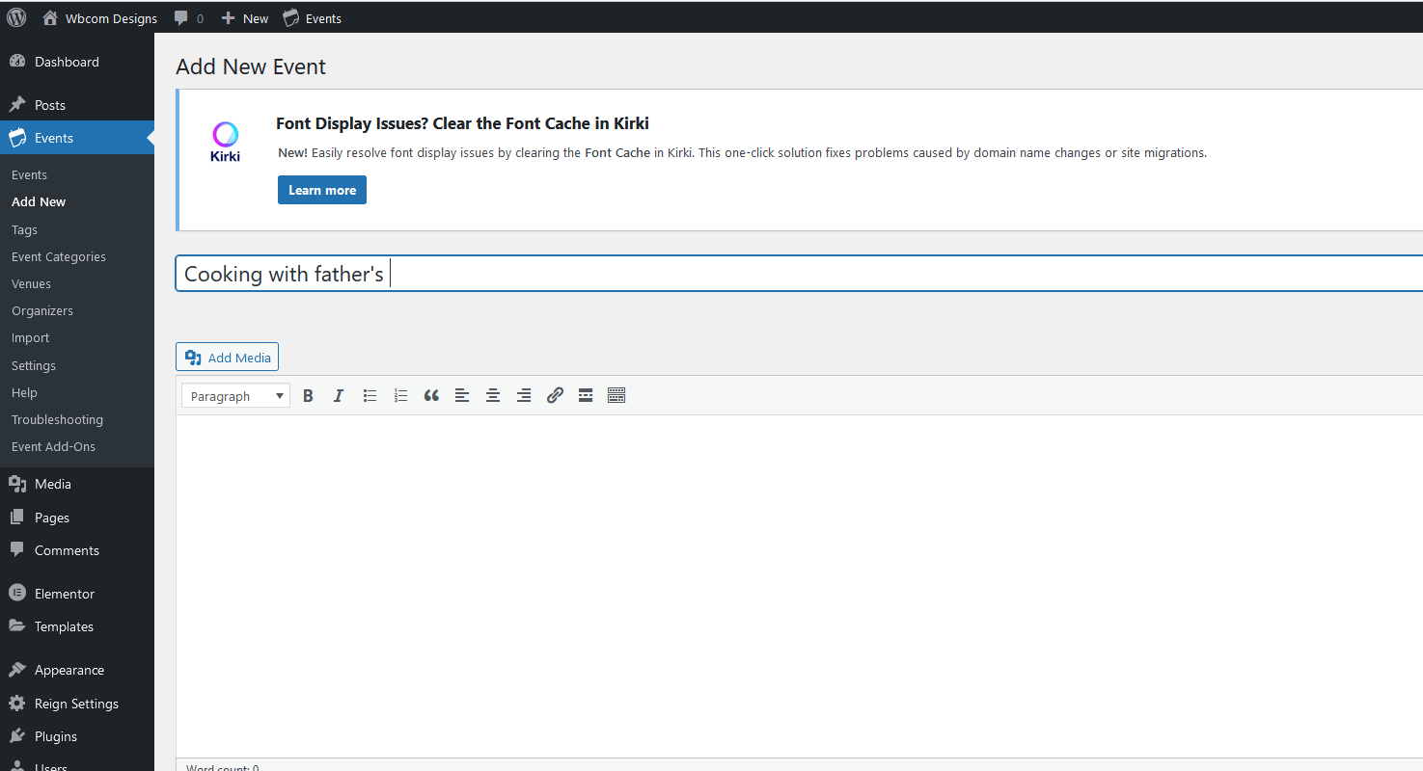Open the insert link tool
This screenshot has width=1423, height=771.
coord(555,396)
